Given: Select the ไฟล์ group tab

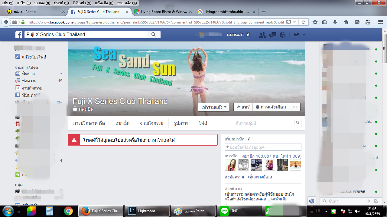Looking at the screenshot, I should [x=203, y=123].
